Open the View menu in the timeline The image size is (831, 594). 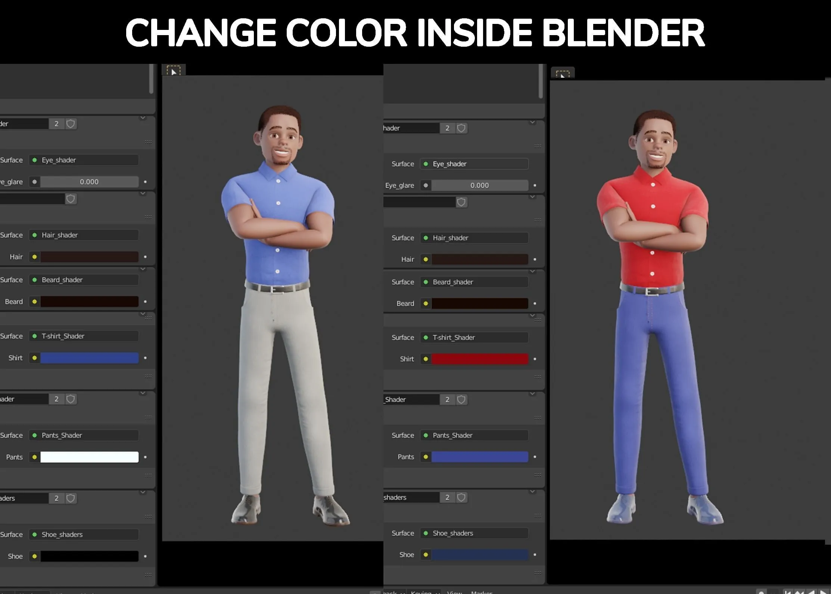click(x=455, y=592)
